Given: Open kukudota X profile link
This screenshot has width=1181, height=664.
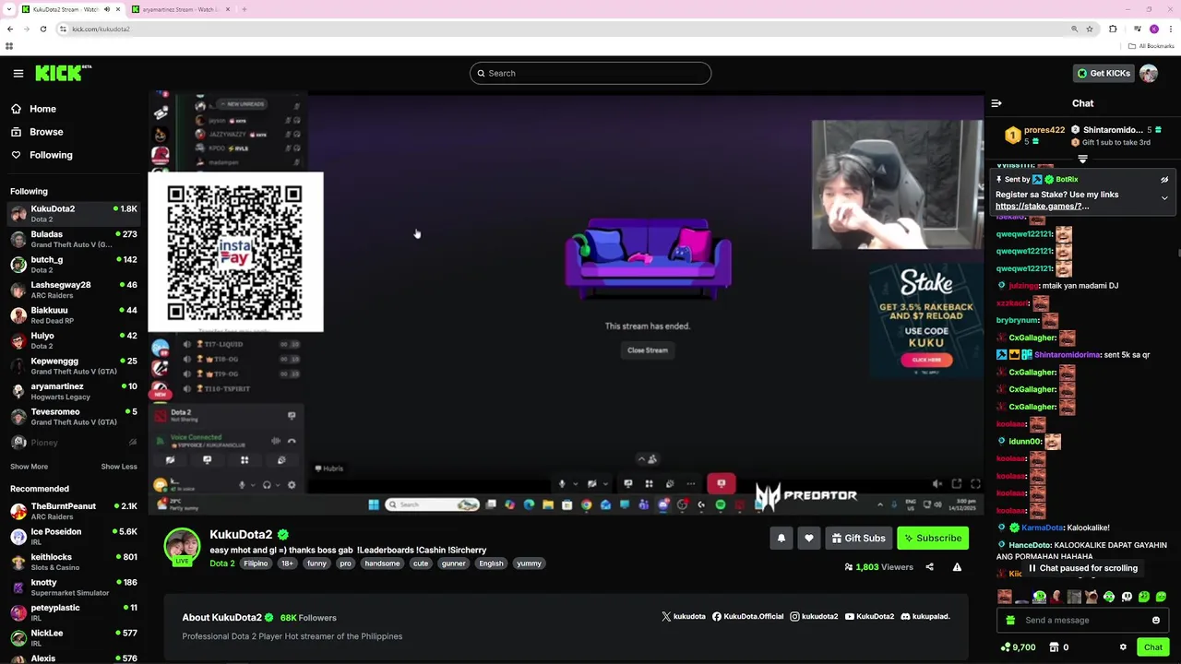Looking at the screenshot, I should 684,616.
